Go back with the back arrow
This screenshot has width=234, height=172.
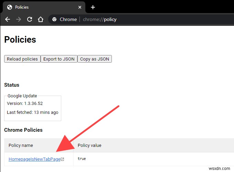8,19
